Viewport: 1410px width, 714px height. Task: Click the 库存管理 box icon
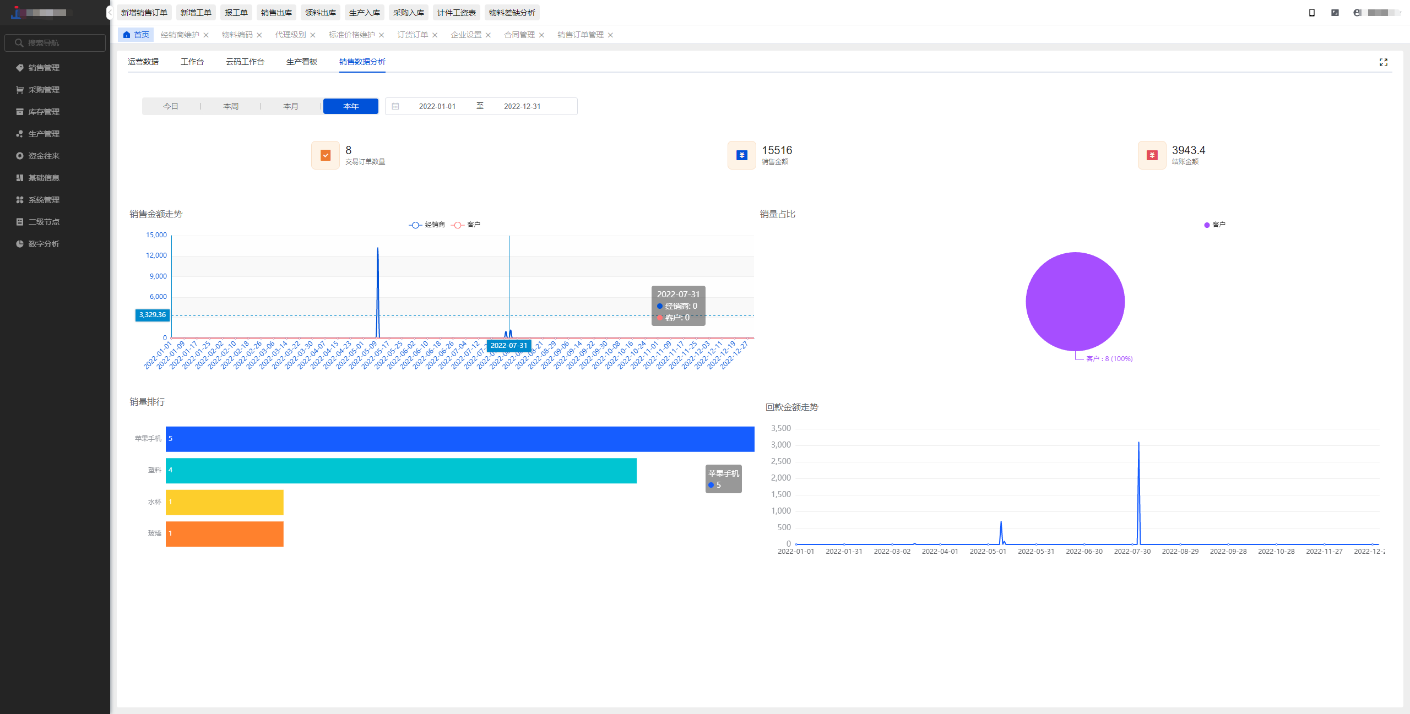pyautogui.click(x=20, y=112)
